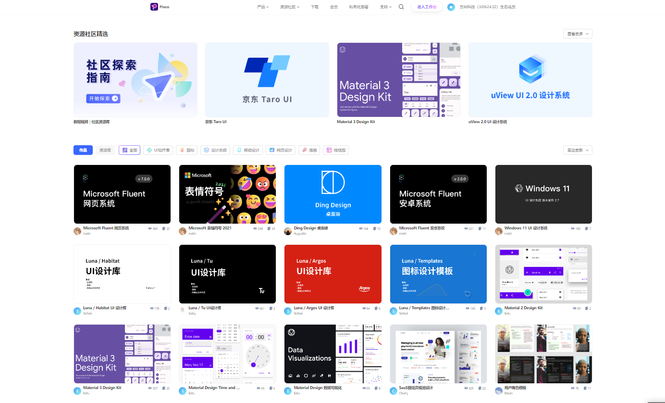Click the E avatar under Material 2 Design Kit card
This screenshot has height=403, width=665.
click(x=499, y=311)
